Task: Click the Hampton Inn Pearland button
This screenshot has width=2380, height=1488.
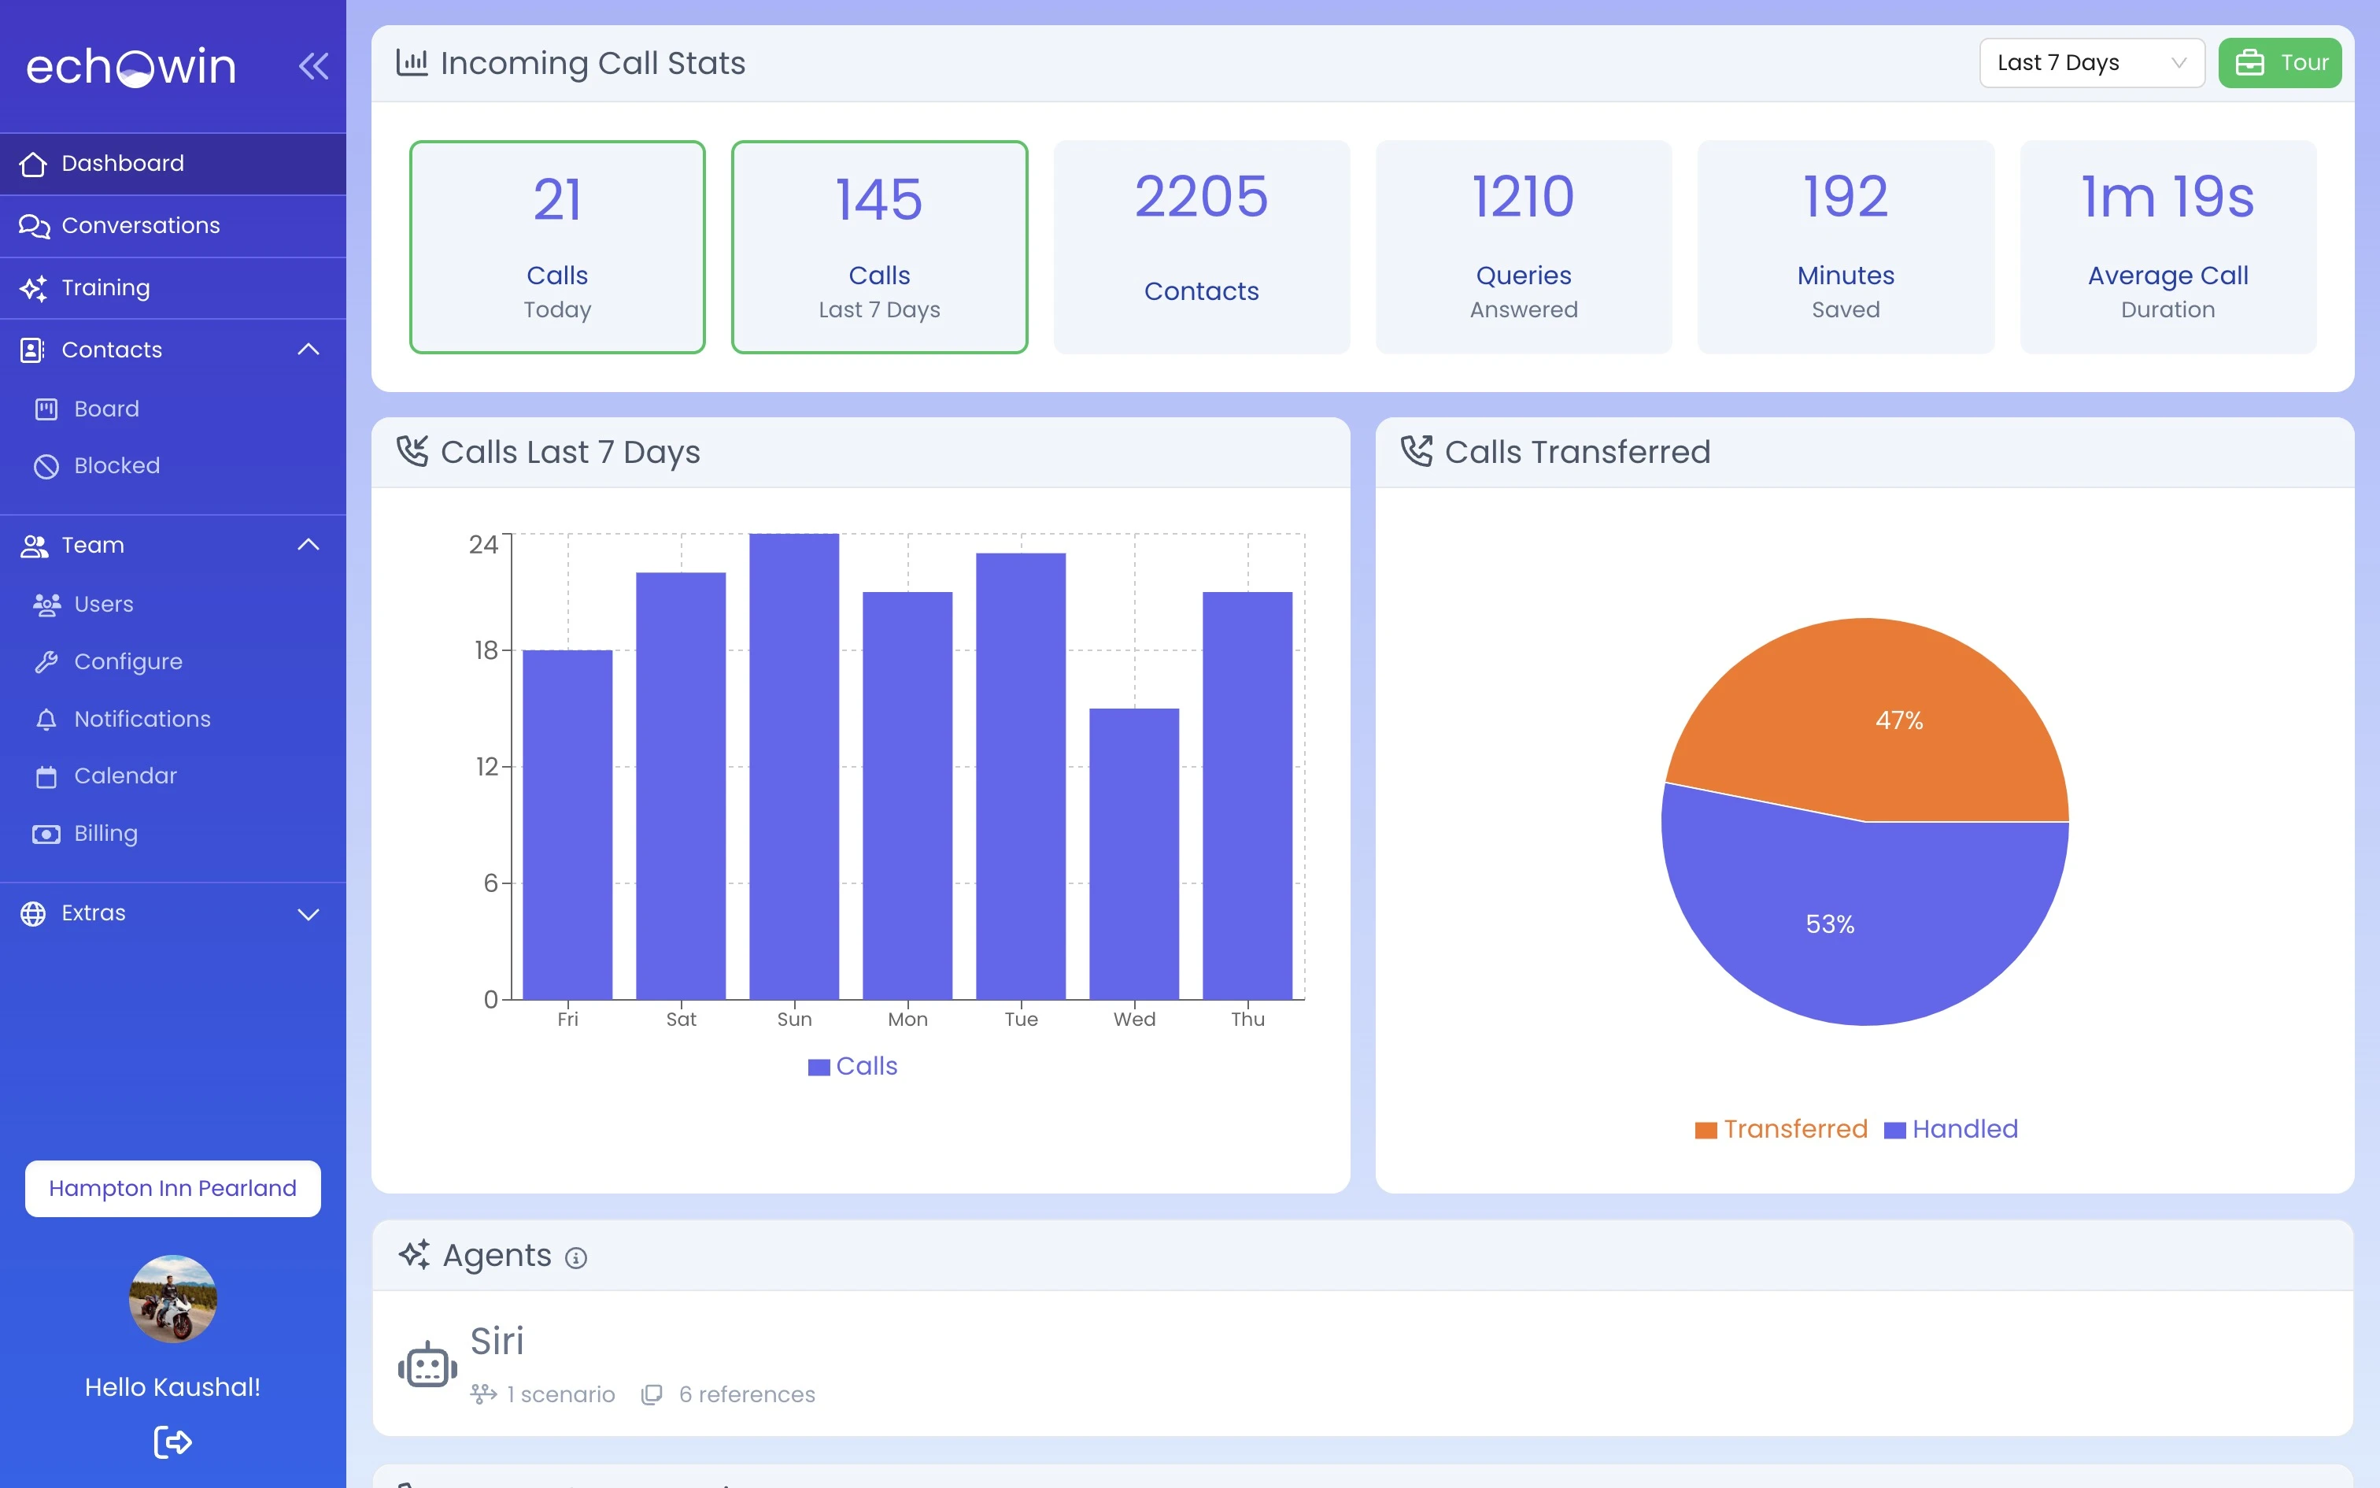Action: click(173, 1188)
